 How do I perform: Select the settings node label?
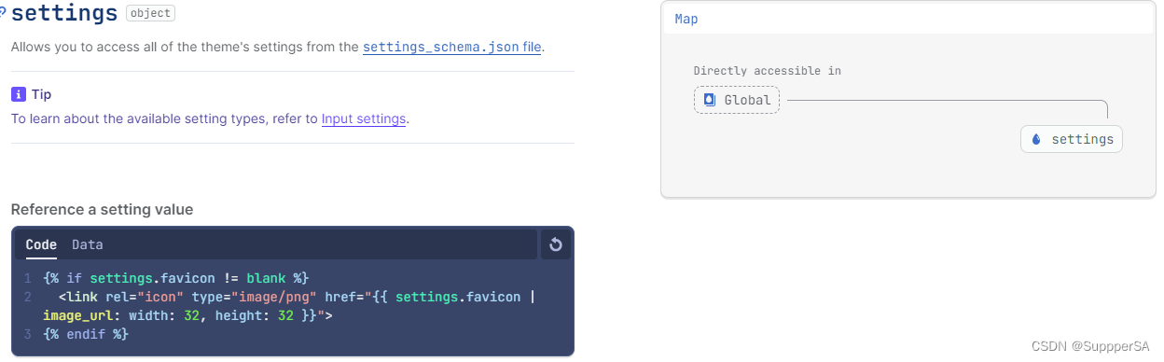point(1083,139)
